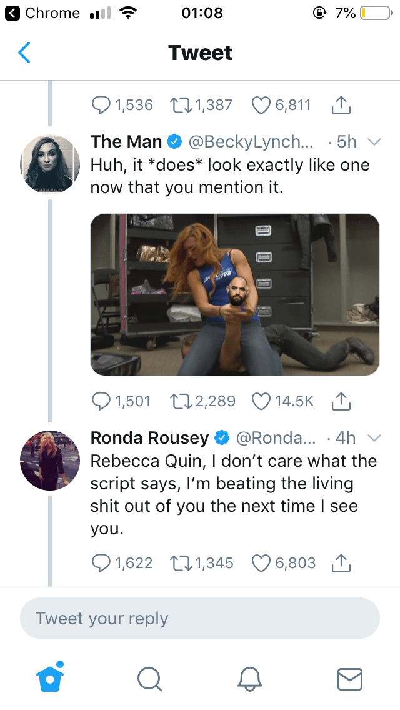This screenshot has width=400, height=710.
Task: Tap the Tweet your reply field
Action: (200, 619)
